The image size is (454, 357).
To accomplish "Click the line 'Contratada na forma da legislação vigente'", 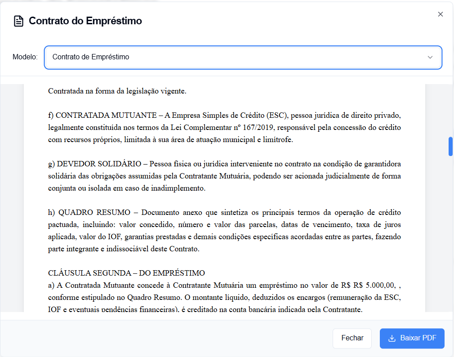I will pos(117,91).
